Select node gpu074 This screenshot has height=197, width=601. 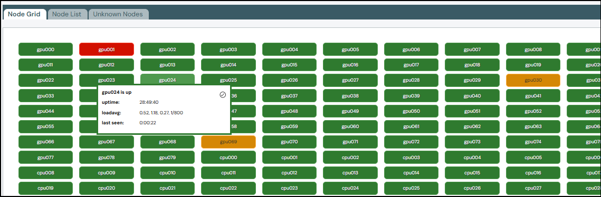533,142
